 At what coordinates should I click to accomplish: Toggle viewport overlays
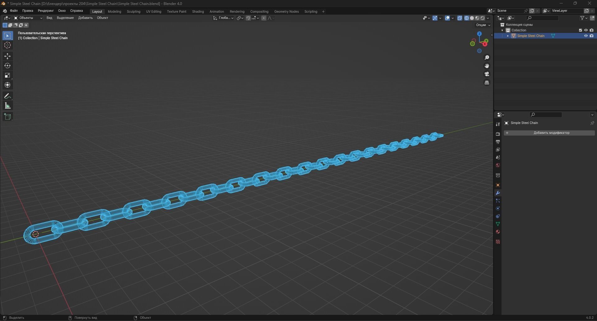click(447, 18)
